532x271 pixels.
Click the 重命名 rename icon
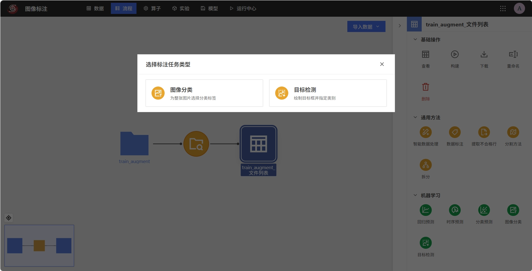[513, 54]
